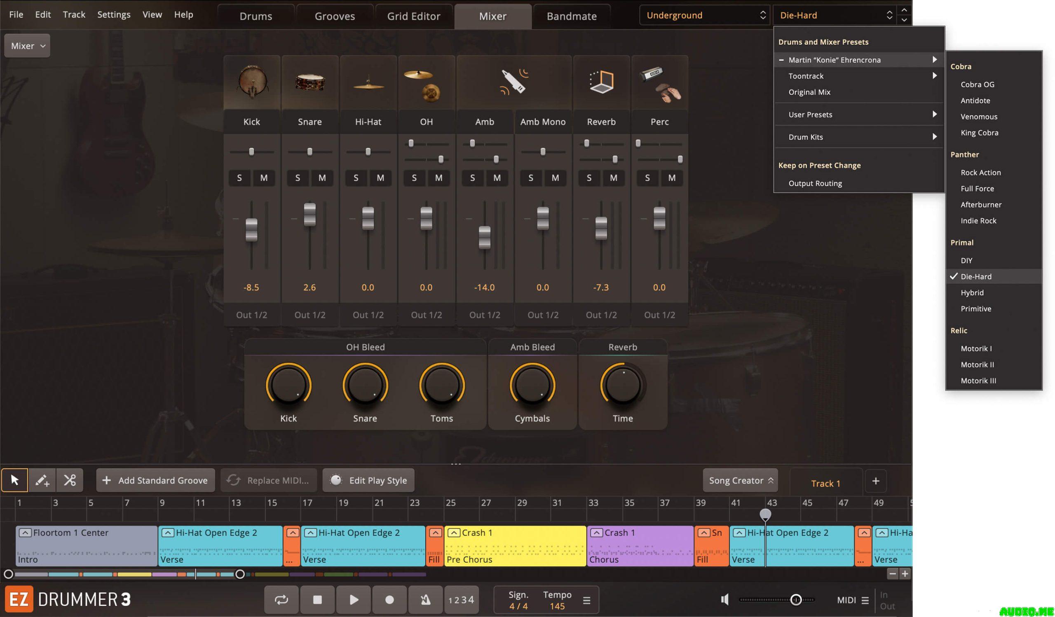The height and width of the screenshot is (617, 1055).
Task: Open the Settings menu
Action: pyautogui.click(x=113, y=15)
